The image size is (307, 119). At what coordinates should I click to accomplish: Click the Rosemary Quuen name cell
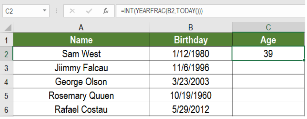(81, 95)
